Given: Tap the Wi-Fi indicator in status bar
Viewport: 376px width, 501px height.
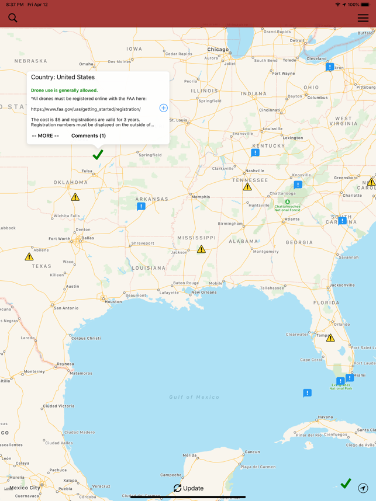Looking at the screenshot, I should [337, 5].
